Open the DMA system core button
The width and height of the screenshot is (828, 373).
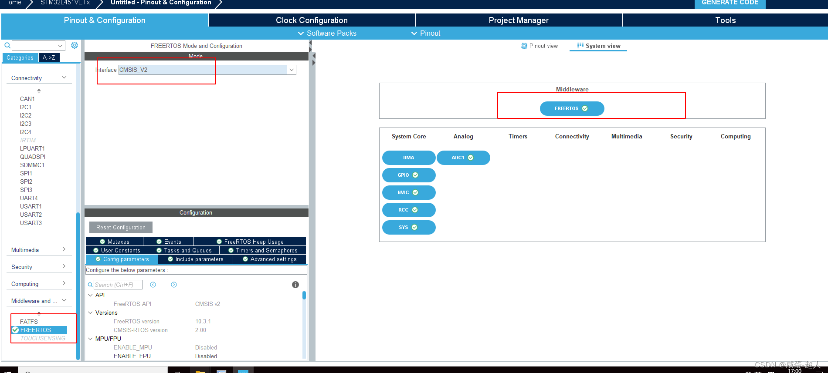pyautogui.click(x=409, y=158)
